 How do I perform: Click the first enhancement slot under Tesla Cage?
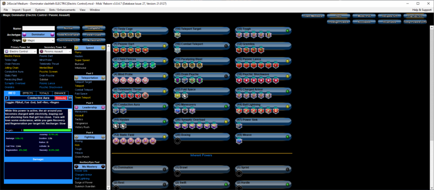click(x=116, y=35)
